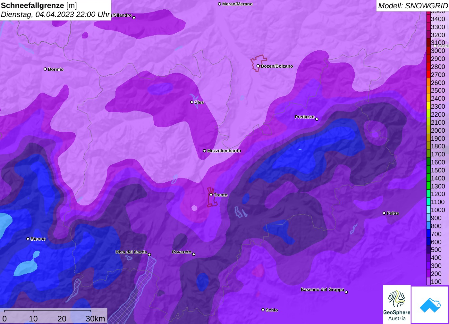
Task: Click the 'Riva del Garda' label text
Action: [131, 252]
